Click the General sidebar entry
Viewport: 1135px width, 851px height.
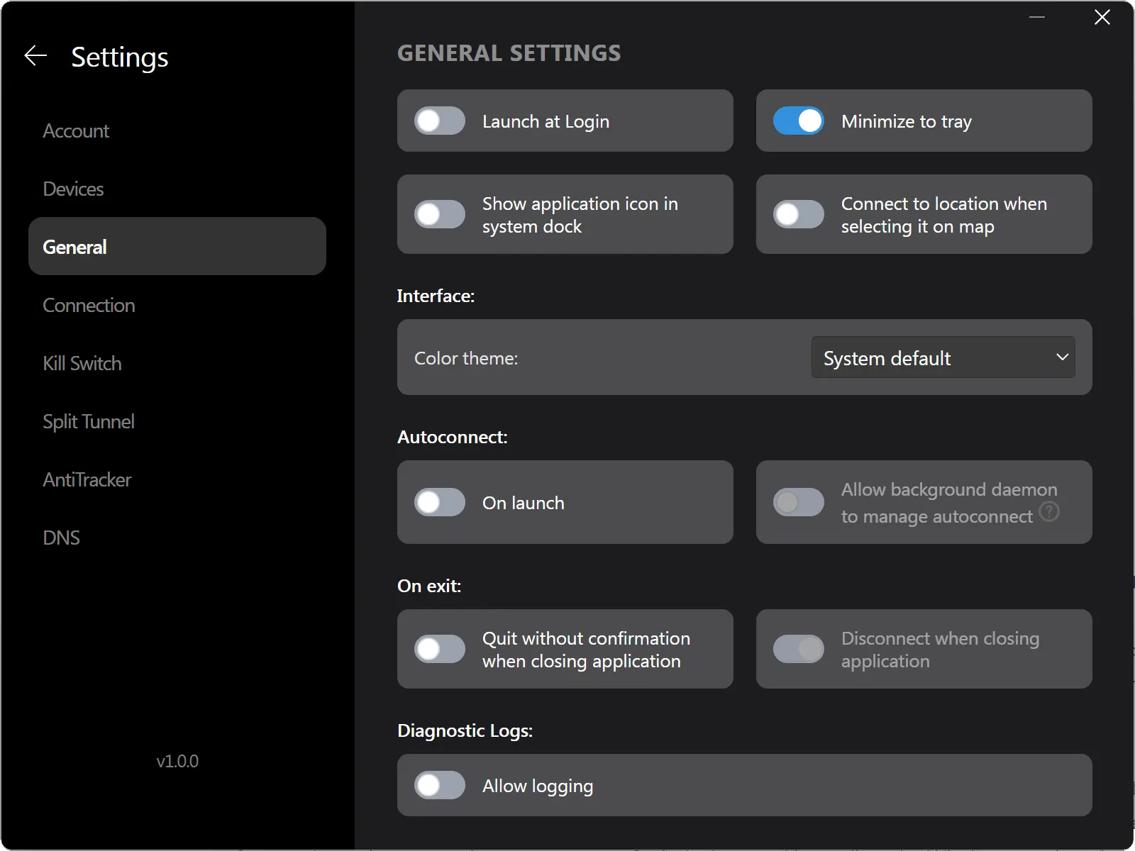click(x=74, y=247)
